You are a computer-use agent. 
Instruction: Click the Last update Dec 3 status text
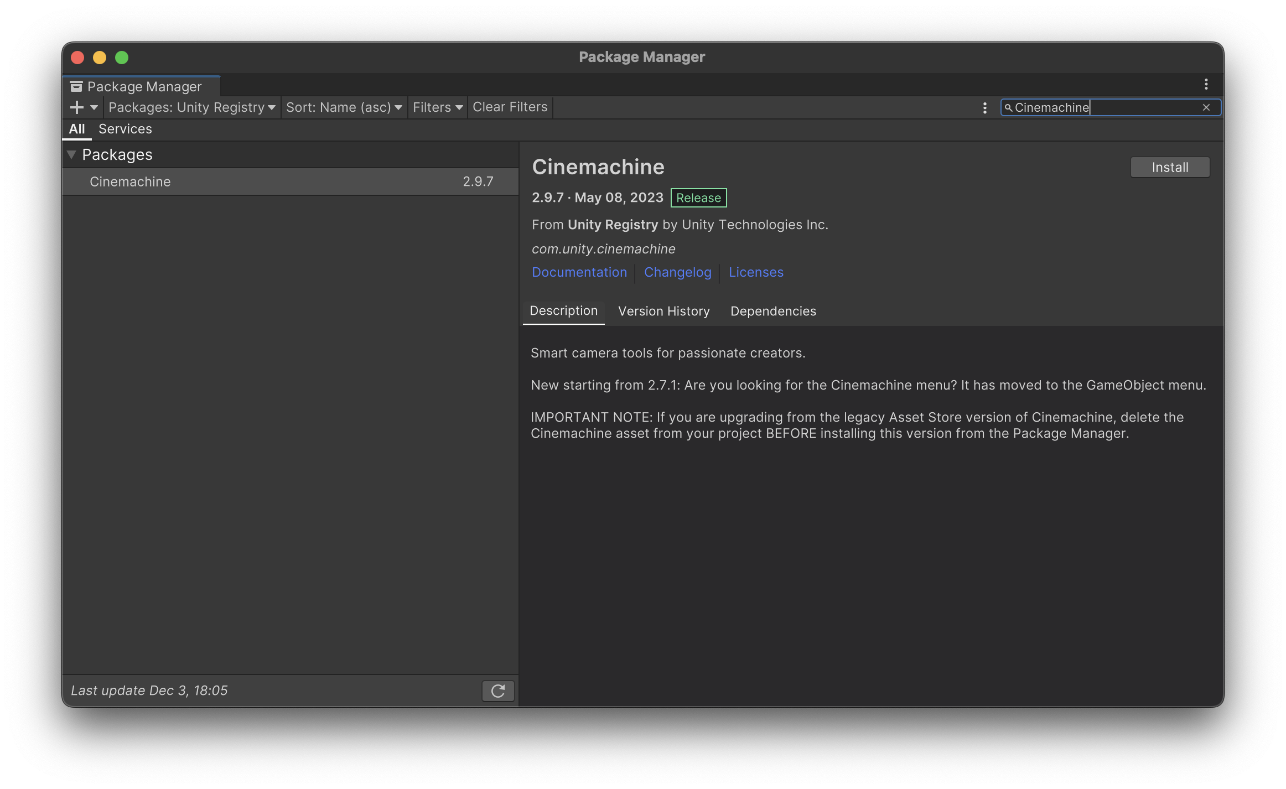149,691
